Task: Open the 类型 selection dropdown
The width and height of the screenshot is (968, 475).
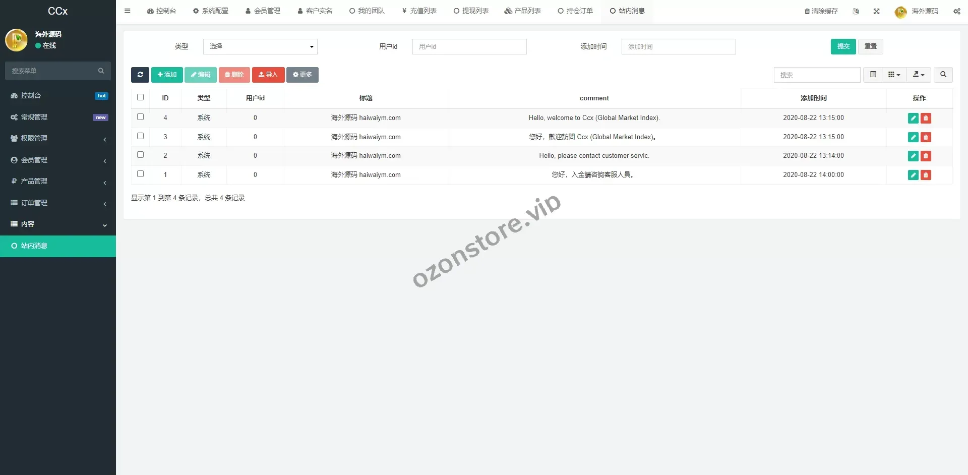Action: coord(260,46)
